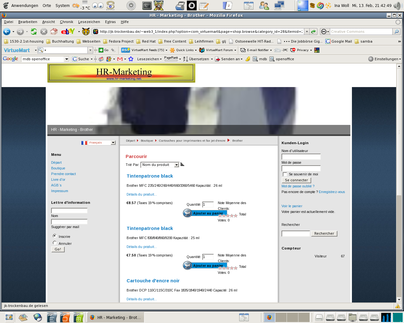The image size is (404, 323).
Task: Open the eBay toolbar button
Action: tap(68, 32)
